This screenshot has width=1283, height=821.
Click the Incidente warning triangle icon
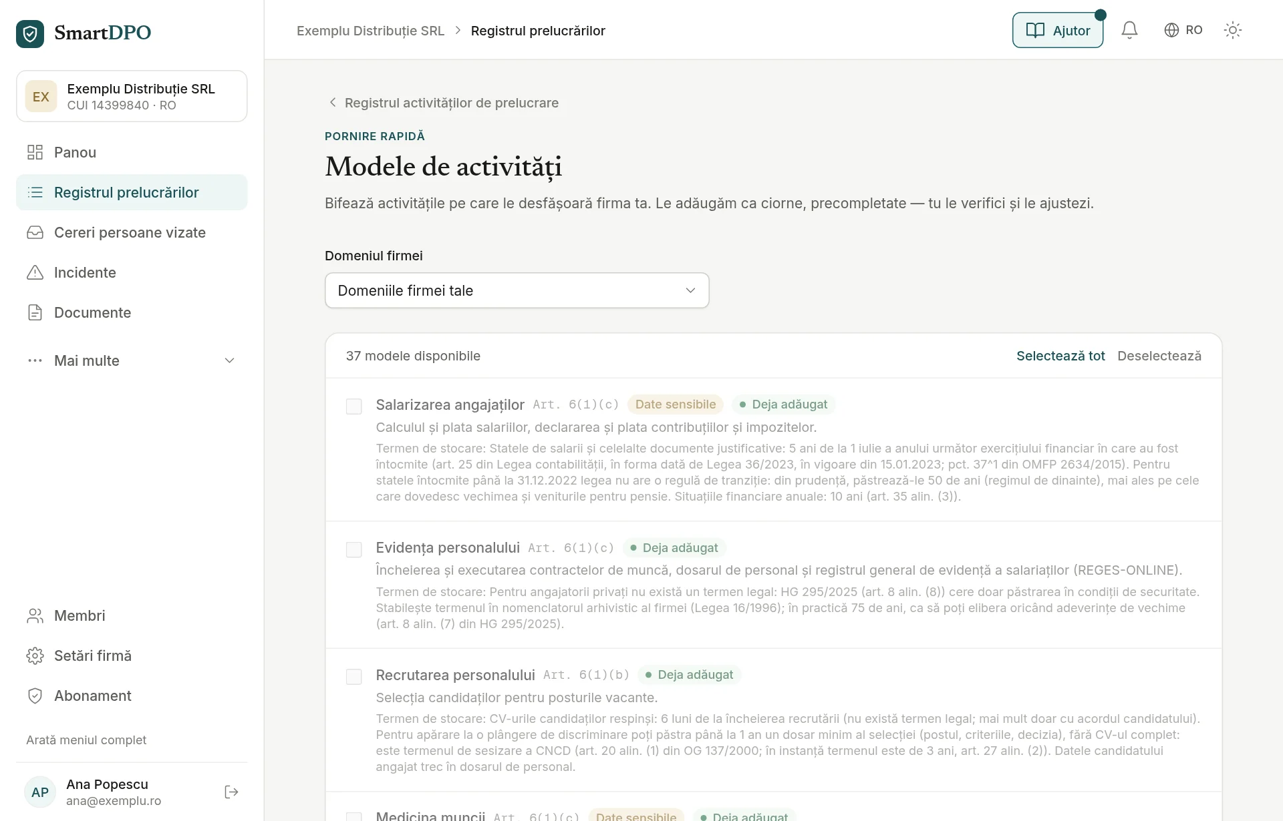click(35, 272)
